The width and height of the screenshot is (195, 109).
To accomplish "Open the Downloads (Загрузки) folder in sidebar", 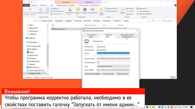I will click(x=33, y=58).
